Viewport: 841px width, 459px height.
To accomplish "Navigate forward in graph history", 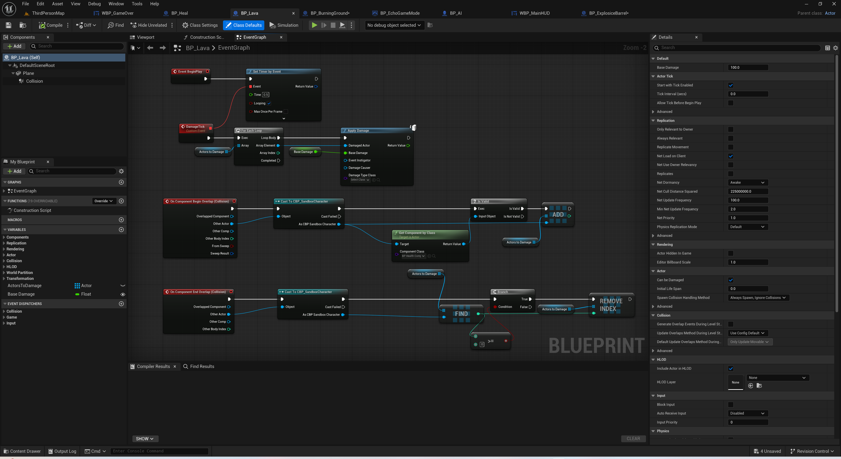I will coord(162,48).
